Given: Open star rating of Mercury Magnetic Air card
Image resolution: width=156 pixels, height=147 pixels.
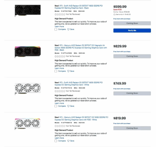Looking at the screenshot, I should (60, 56).
